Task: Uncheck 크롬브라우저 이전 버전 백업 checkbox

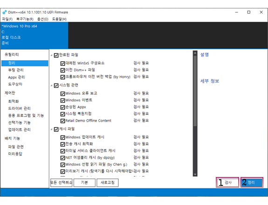Action: click(62, 77)
